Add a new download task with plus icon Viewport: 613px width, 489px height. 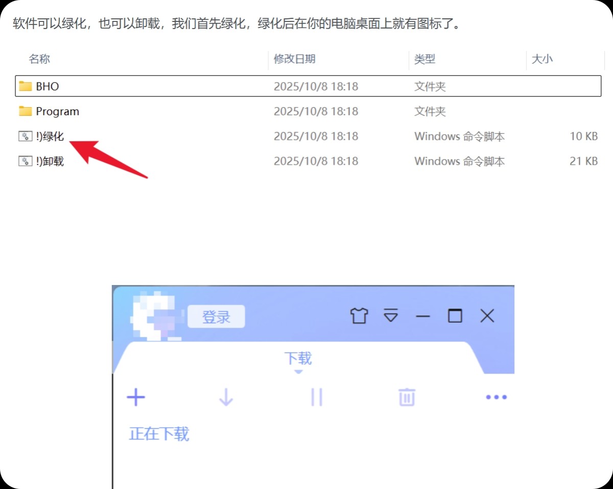tap(136, 397)
